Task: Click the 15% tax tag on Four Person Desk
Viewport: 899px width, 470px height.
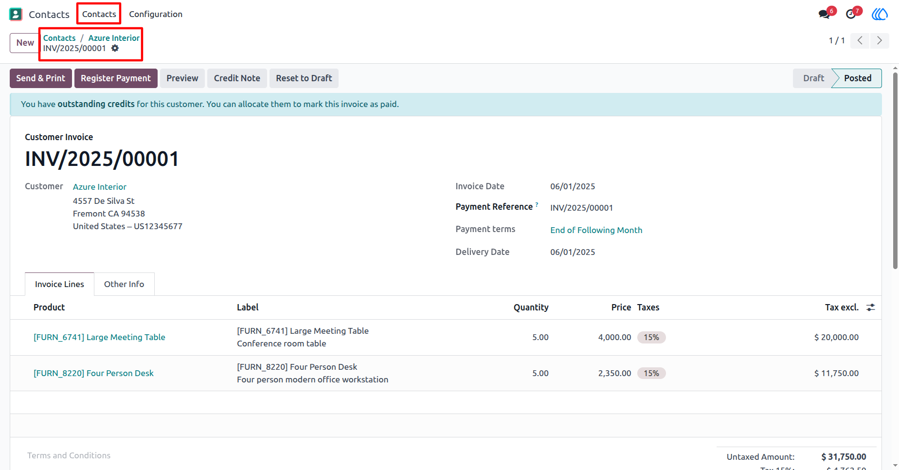Action: 651,373
